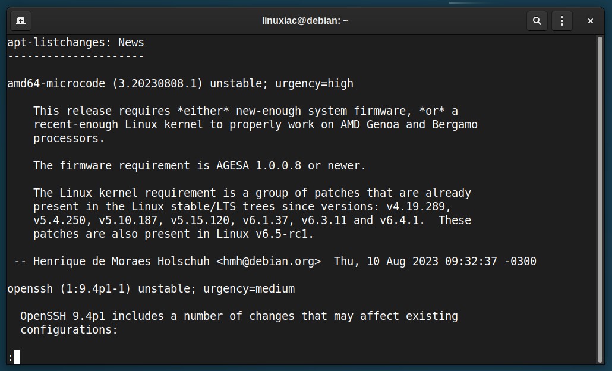Image resolution: width=612 pixels, height=371 pixels.
Task: Click the hmh@debian.org email address
Action: 269,261
